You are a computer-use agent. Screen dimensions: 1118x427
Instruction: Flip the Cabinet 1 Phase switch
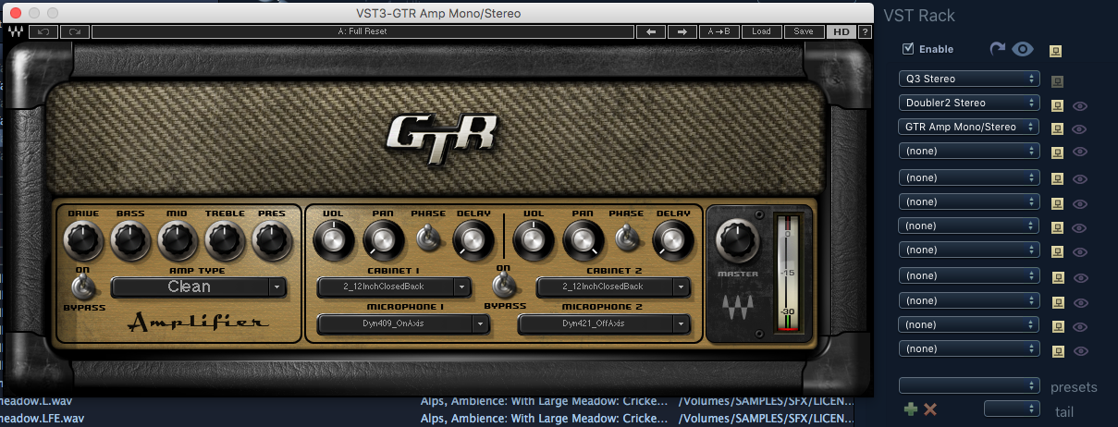point(427,239)
